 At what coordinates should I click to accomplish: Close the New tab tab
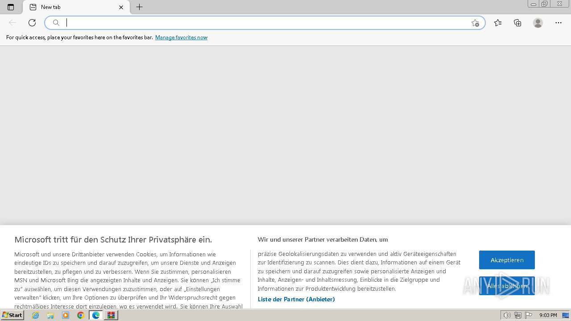[x=121, y=7]
